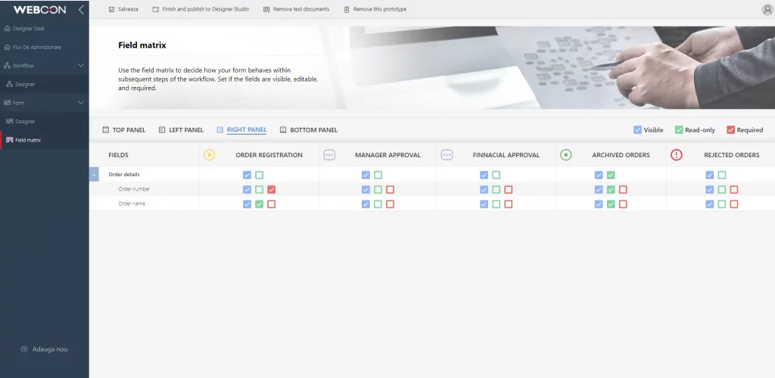The width and height of the screenshot is (775, 378).
Task: Click the ellipsis icon next to Manager Approval
Action: click(329, 155)
